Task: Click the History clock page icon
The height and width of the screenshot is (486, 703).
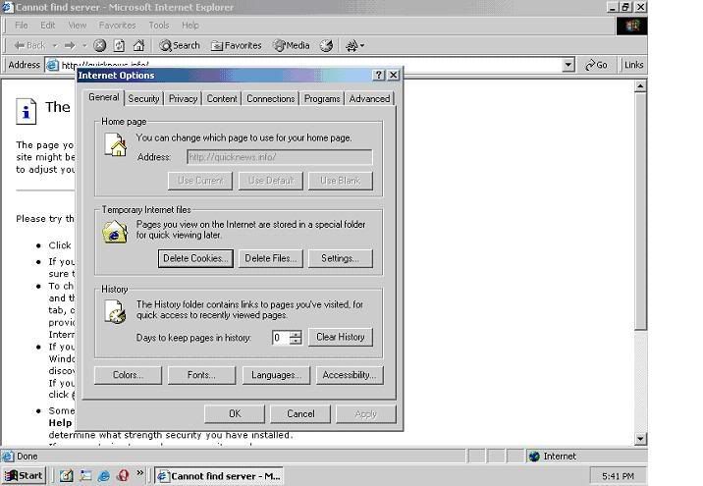Action: pyautogui.click(x=115, y=311)
